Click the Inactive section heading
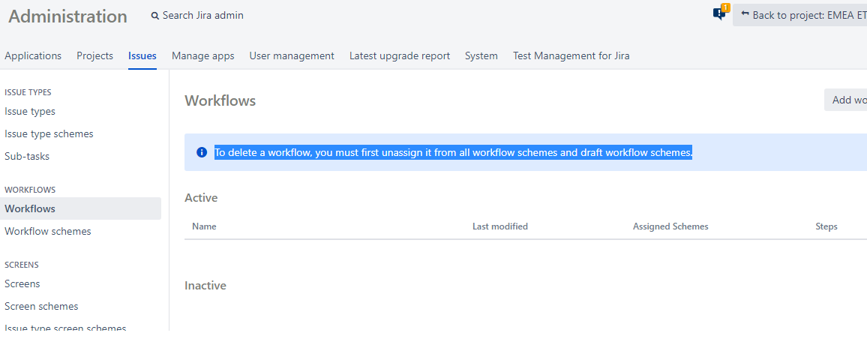Viewport: 867px width, 345px height. click(x=205, y=285)
